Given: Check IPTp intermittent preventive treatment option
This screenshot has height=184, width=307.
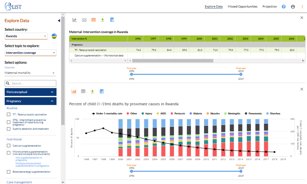Looking at the screenshot, I should pos(9,122).
